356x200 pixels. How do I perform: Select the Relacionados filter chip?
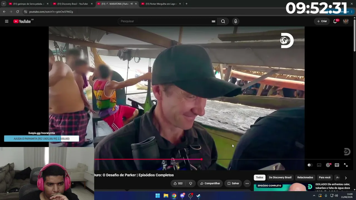(x=305, y=177)
